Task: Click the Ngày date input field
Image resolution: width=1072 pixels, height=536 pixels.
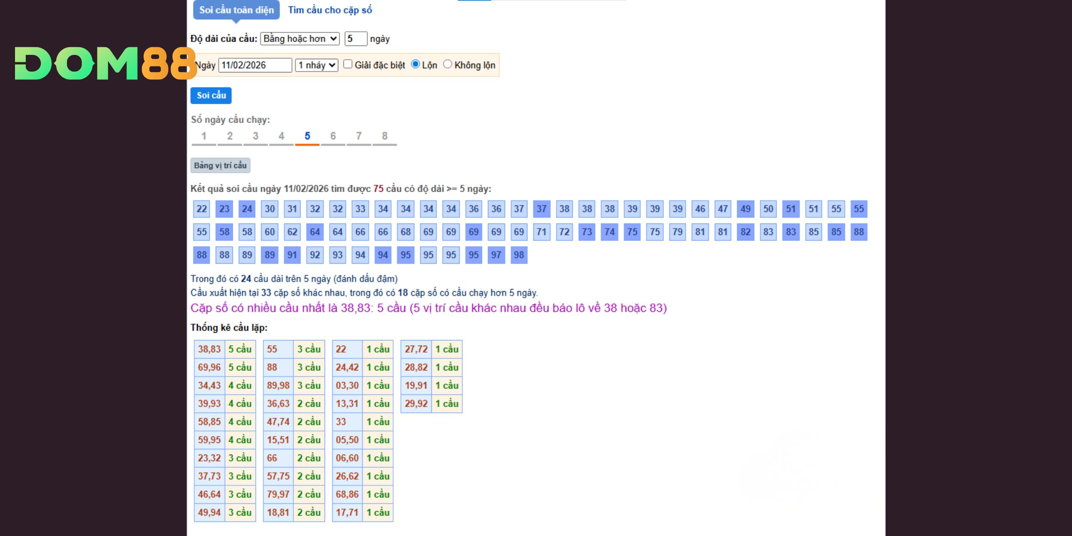Action: click(x=255, y=65)
